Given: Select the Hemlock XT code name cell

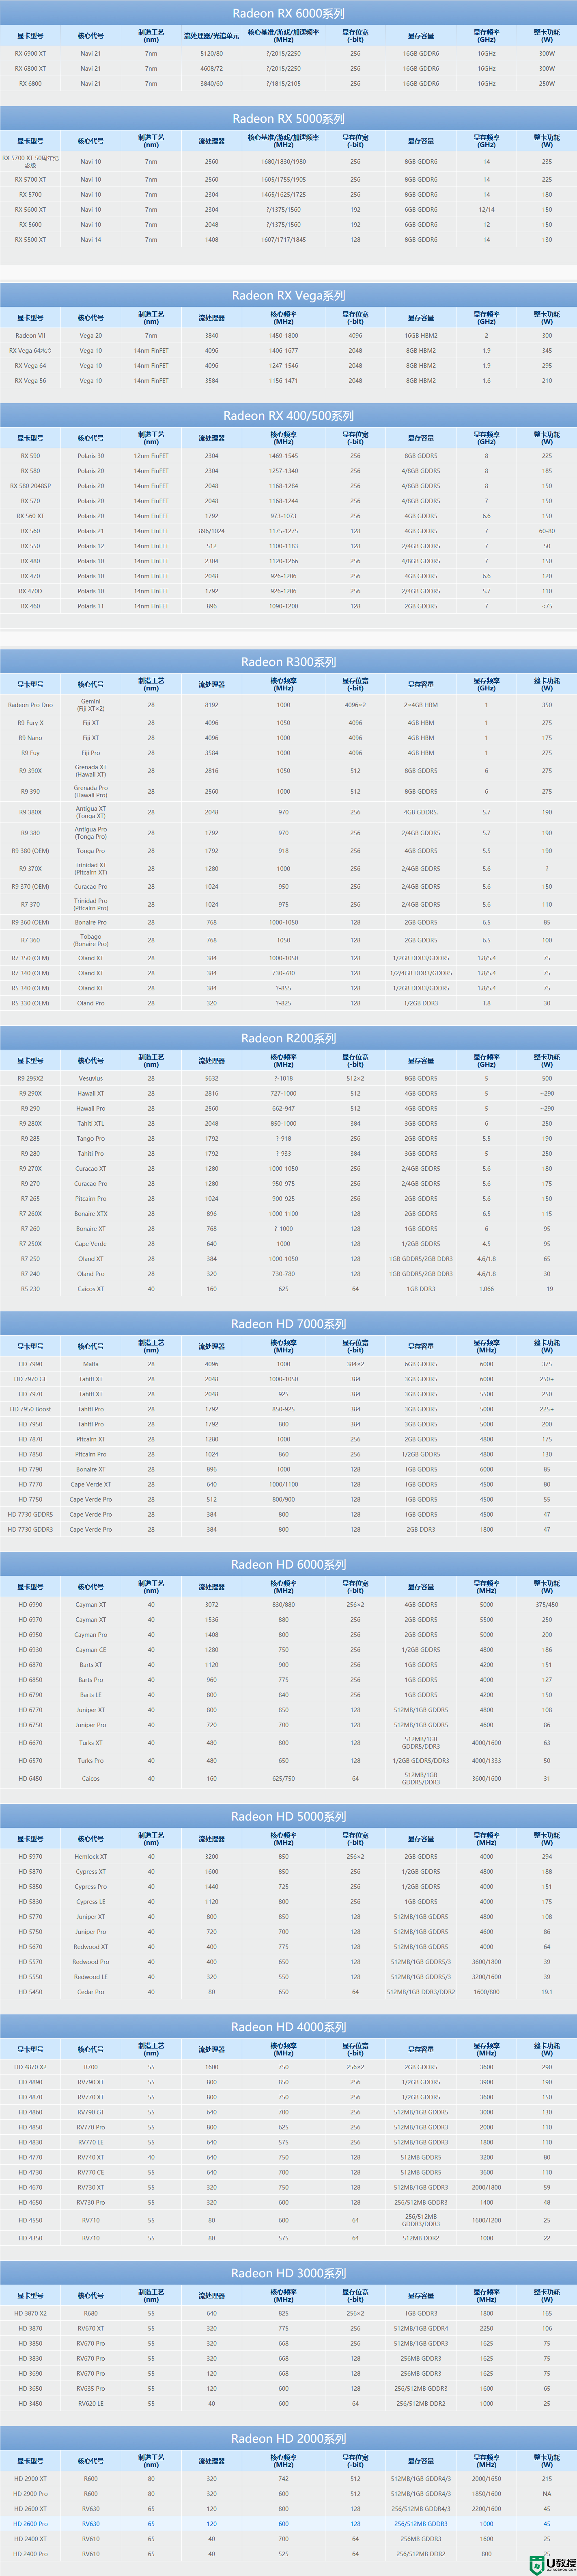Looking at the screenshot, I should coord(91,1857).
